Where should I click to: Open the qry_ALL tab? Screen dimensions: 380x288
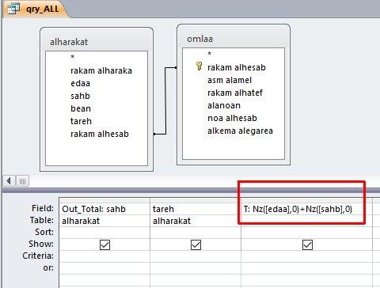pos(36,9)
